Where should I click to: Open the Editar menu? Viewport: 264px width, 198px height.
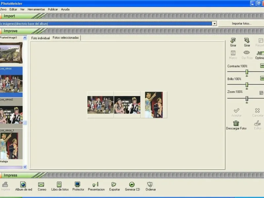[13, 10]
